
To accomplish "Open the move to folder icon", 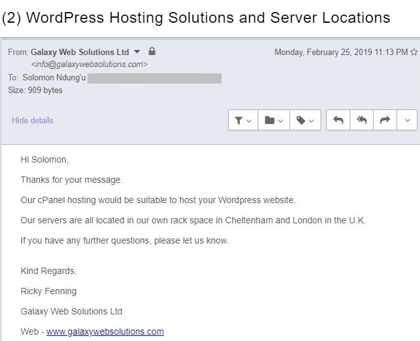I will click(270, 120).
